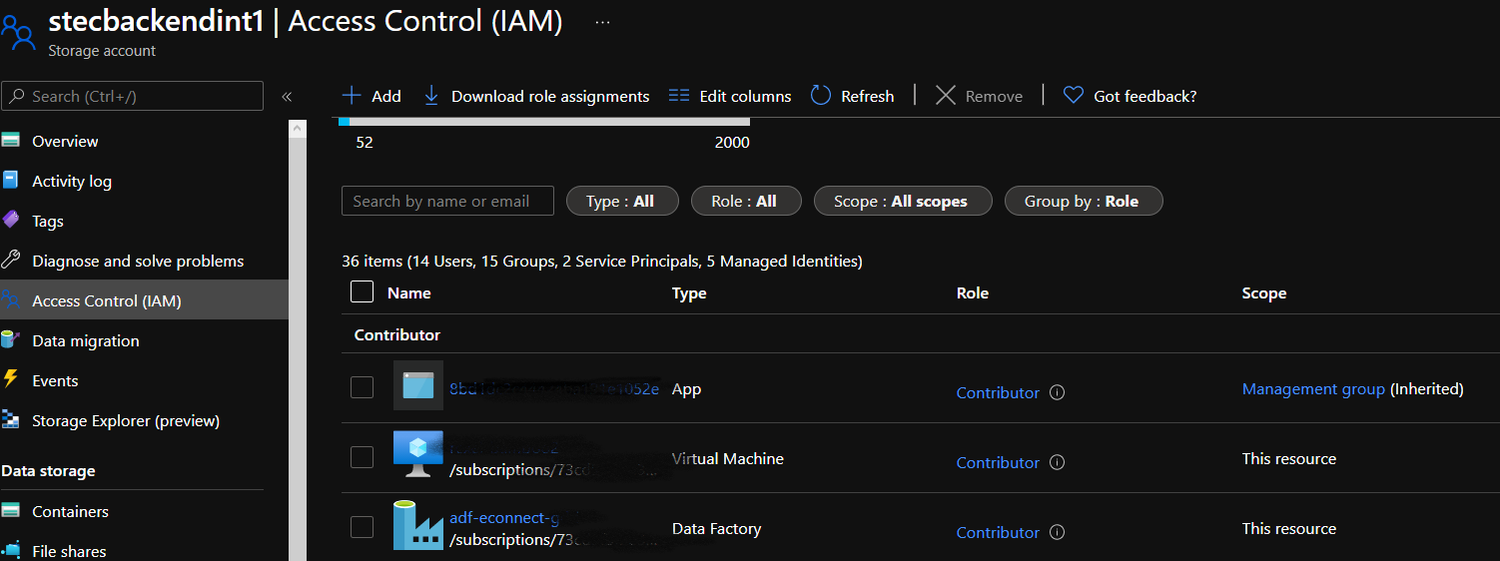Click the Events lightning bolt icon
Image resolution: width=1500 pixels, height=561 pixels.
pos(11,379)
